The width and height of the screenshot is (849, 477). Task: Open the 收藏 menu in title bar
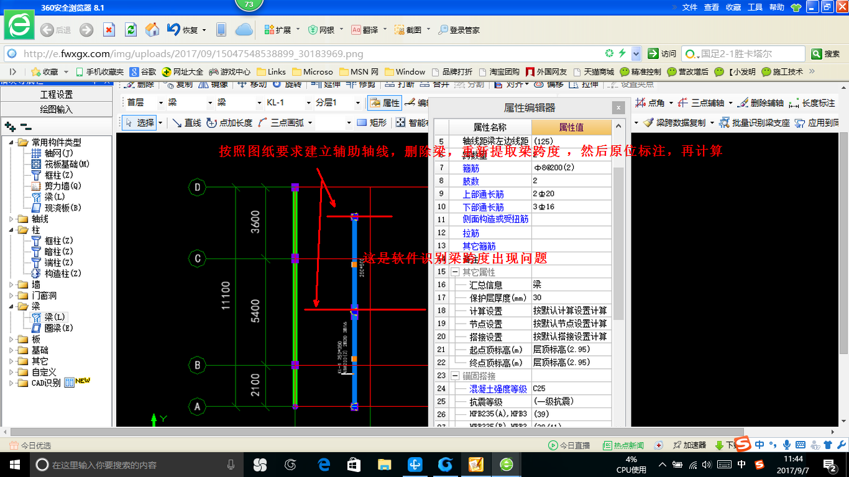[x=733, y=7]
